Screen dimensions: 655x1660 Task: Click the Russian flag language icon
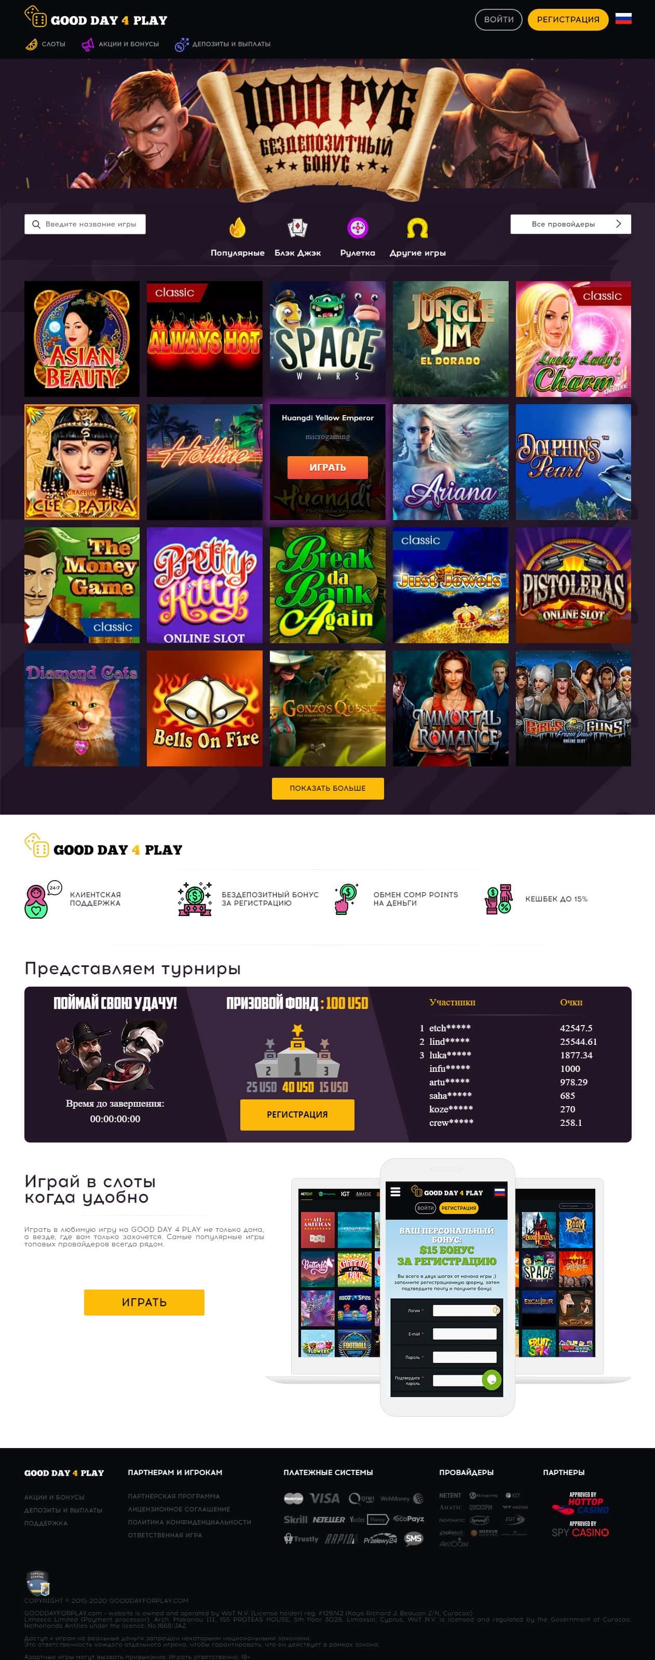click(623, 19)
